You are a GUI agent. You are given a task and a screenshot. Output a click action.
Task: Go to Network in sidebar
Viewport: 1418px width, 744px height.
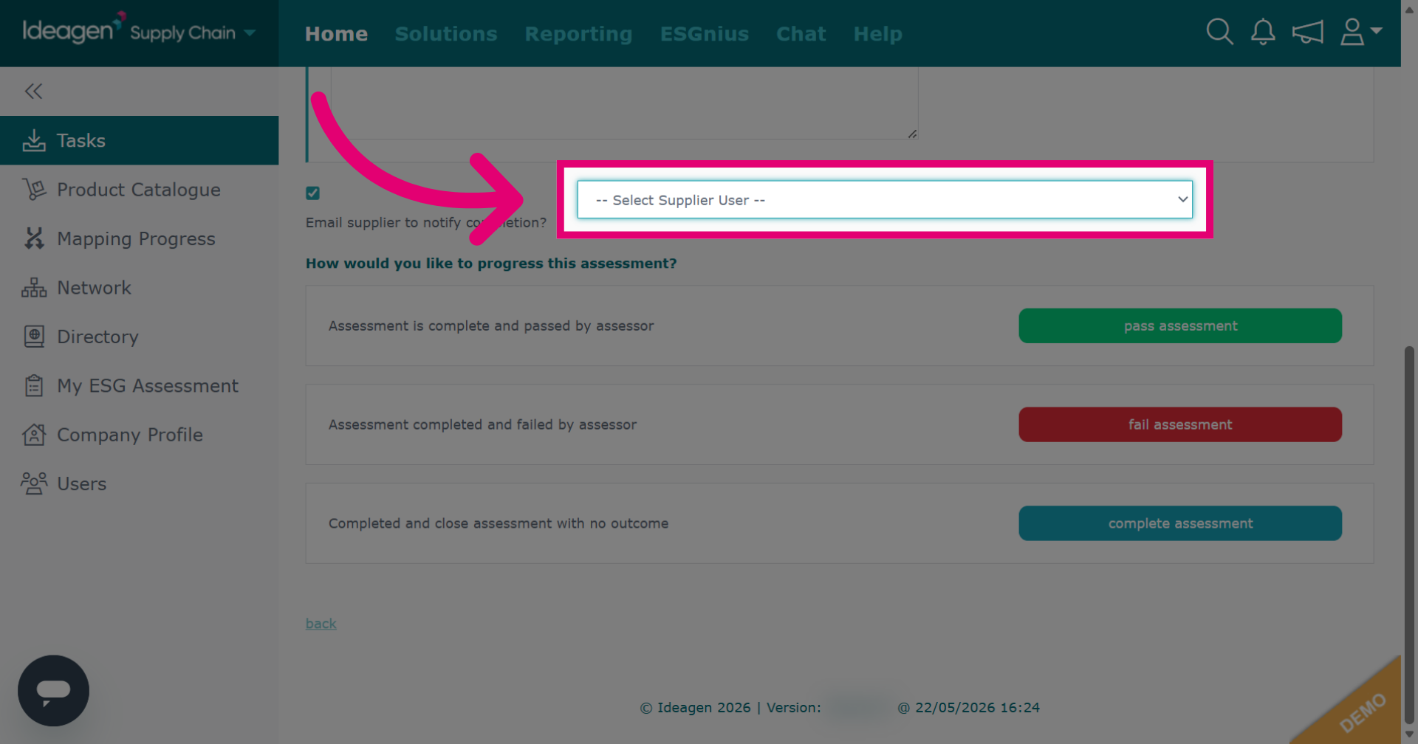point(139,288)
